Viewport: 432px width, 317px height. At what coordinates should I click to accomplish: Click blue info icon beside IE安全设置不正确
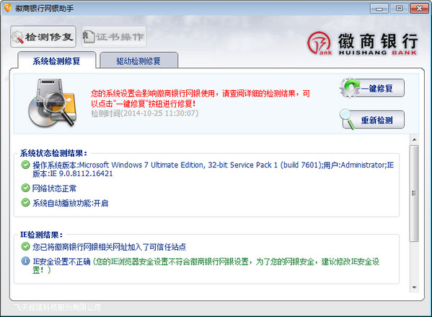pos(26,261)
